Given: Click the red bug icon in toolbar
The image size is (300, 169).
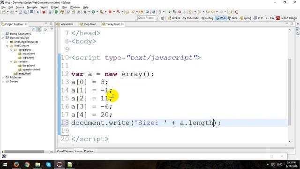Looking at the screenshot, I should tap(44, 12).
